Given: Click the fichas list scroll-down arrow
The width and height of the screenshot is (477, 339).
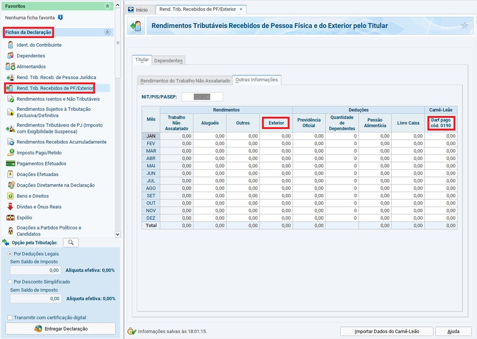Looking at the screenshot, I should pos(118,234).
